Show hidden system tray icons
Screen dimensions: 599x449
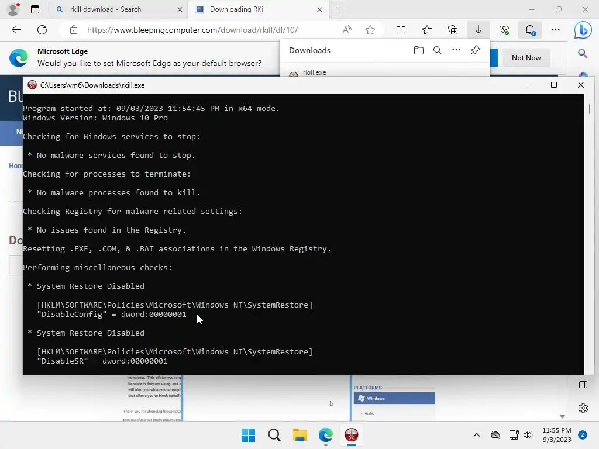pyautogui.click(x=477, y=435)
